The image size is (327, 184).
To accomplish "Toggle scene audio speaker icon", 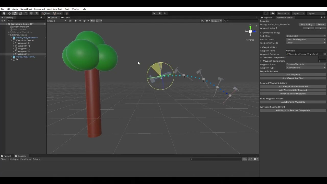I will pos(80,21).
